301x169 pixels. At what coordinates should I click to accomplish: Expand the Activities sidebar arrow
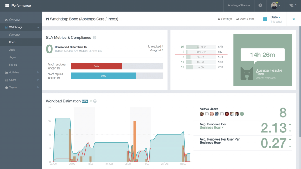pyautogui.click(x=38, y=72)
